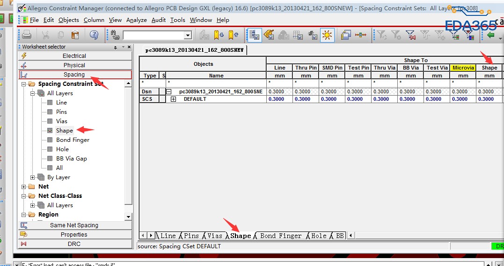This screenshot has height=266, width=504.
Task: Click the constraint tag worksheet icon
Action: click(269, 35)
